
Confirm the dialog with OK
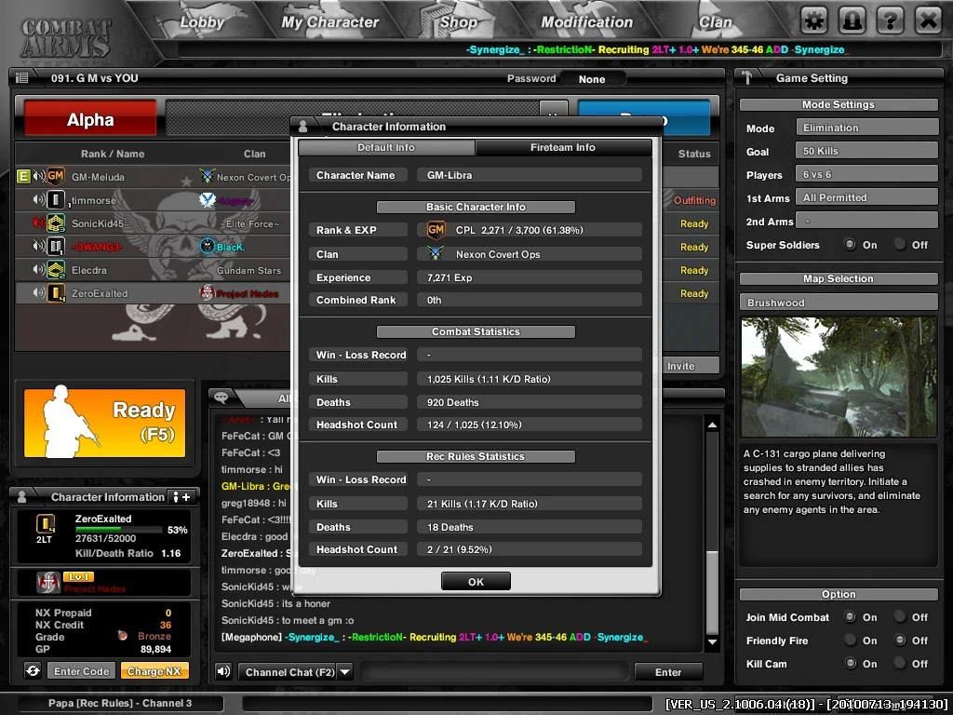point(476,582)
